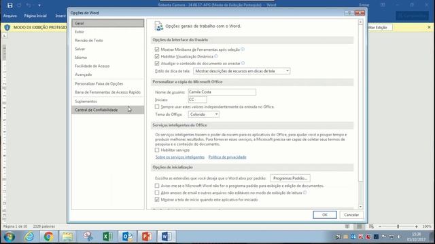
Task: Click the Entrar sign-in link in Word
Action: [x=364, y=5]
